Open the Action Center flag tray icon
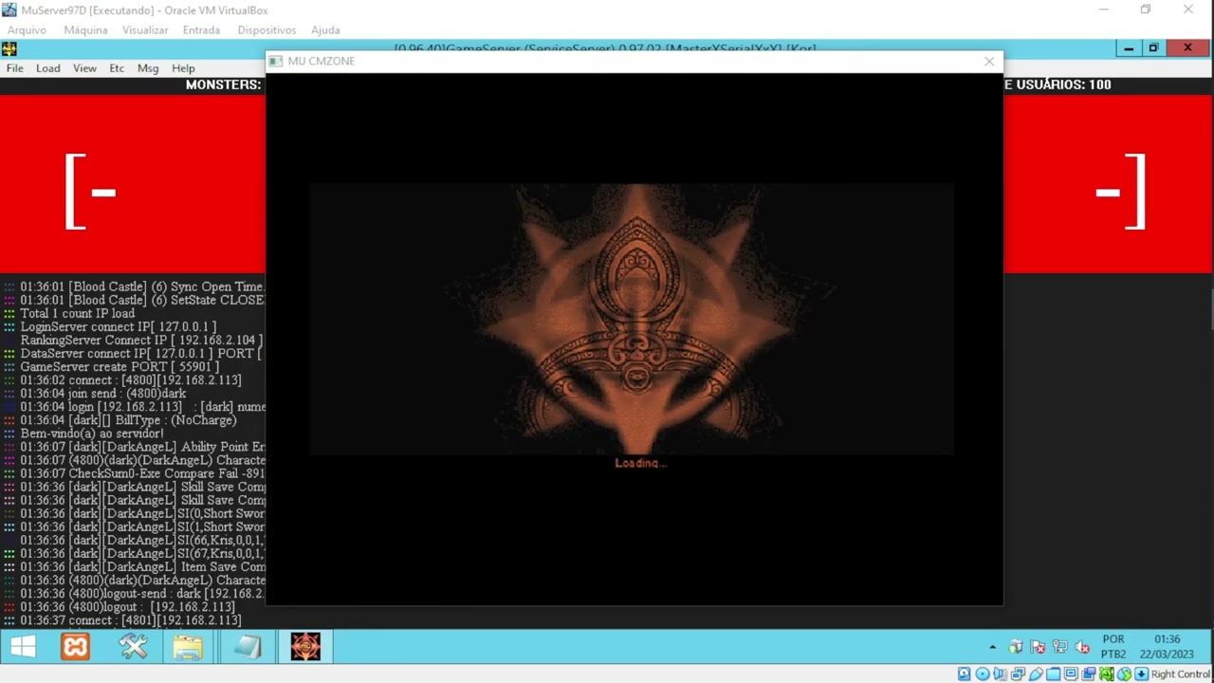This screenshot has height=683, width=1214. pos(1038,647)
